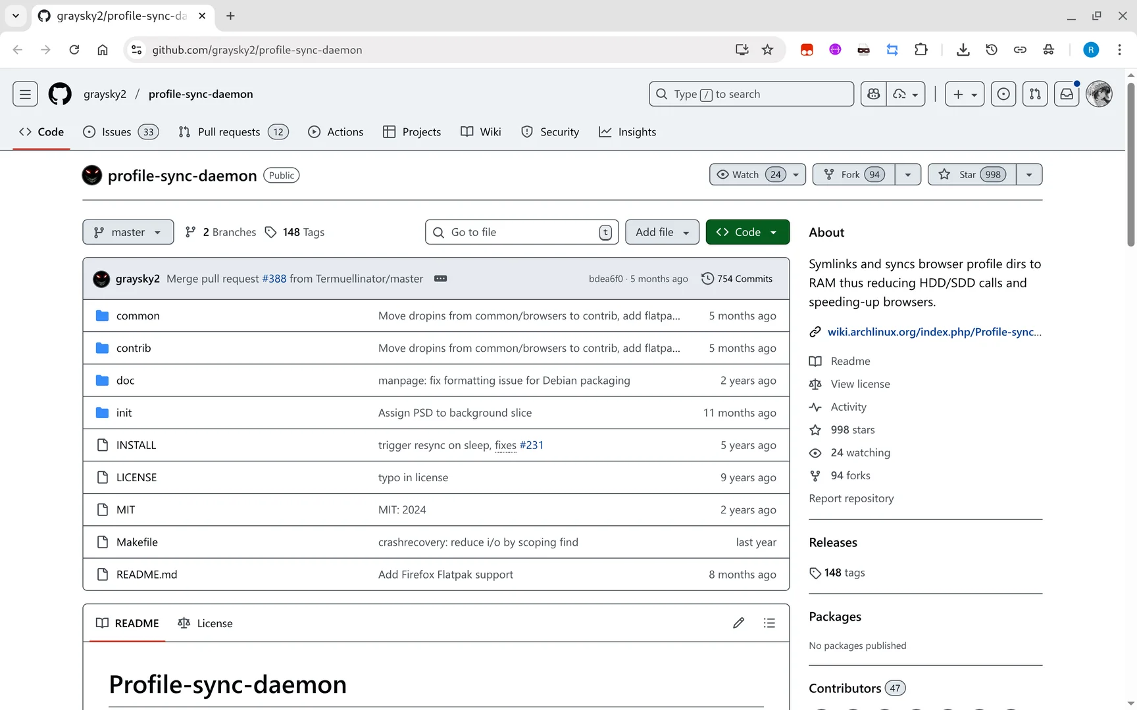The width and height of the screenshot is (1137, 710).
Task: Open pull request #388 link
Action: 274,279
